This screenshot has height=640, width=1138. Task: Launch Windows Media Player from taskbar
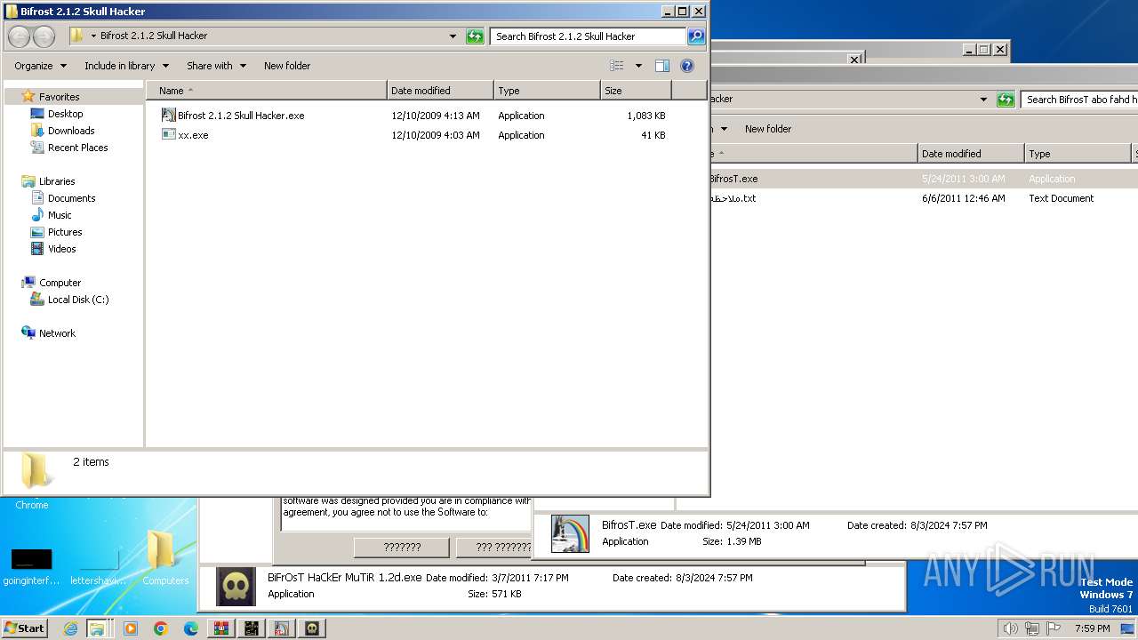point(131,628)
